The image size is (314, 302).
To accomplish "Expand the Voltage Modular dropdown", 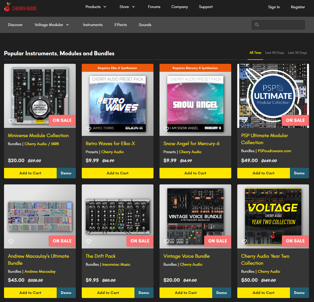I will [x=52, y=25].
